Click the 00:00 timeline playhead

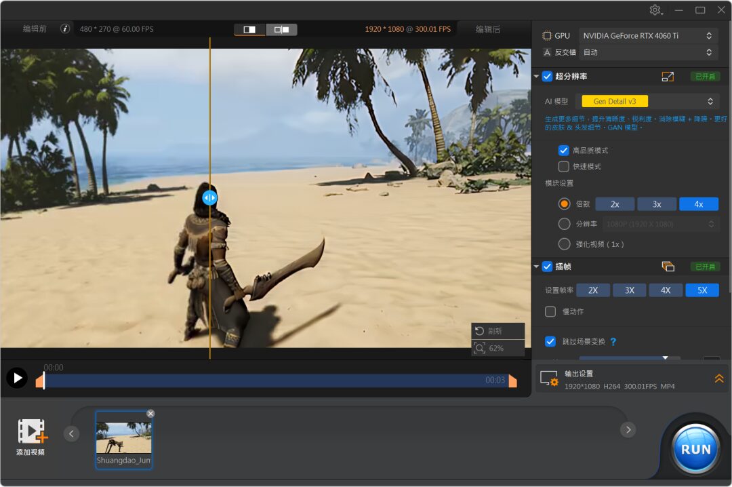point(44,380)
